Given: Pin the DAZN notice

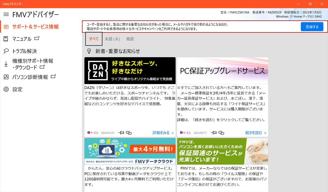Looking at the screenshot, I should pos(121,133).
